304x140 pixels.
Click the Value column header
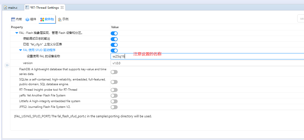click(115, 27)
